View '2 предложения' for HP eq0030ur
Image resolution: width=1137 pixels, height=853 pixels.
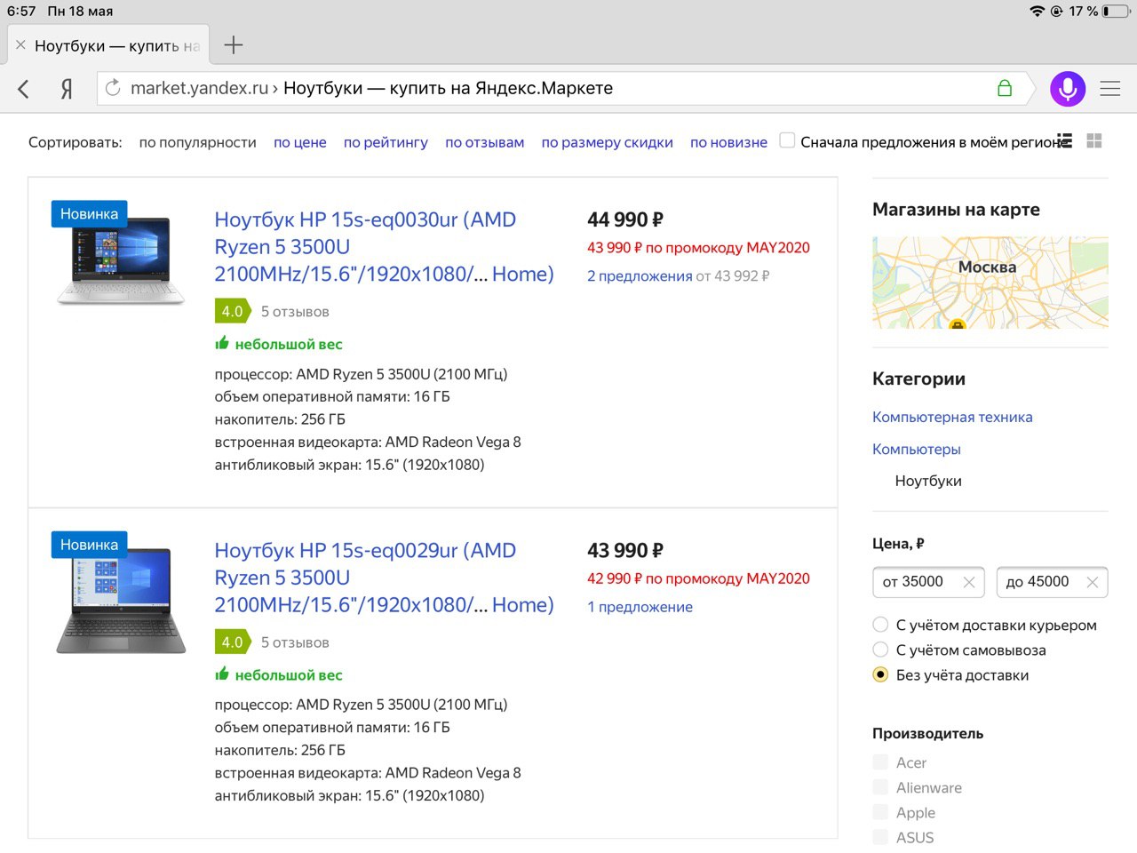tap(640, 276)
